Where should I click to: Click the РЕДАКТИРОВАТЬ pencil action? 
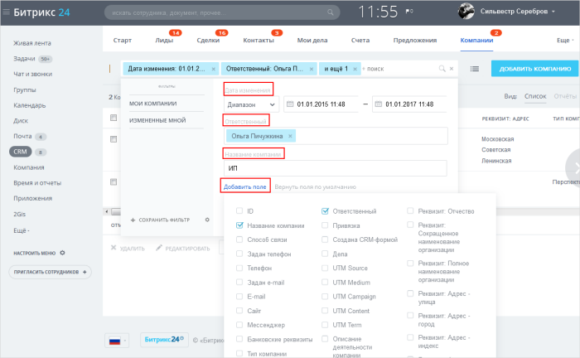[183, 248]
